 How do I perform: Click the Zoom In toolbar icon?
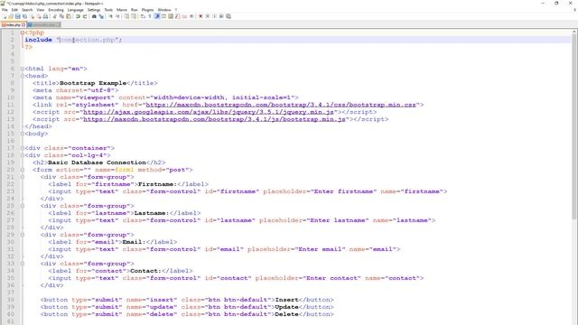[110, 16]
